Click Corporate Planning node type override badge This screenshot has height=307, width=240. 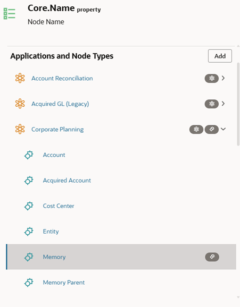(212, 129)
